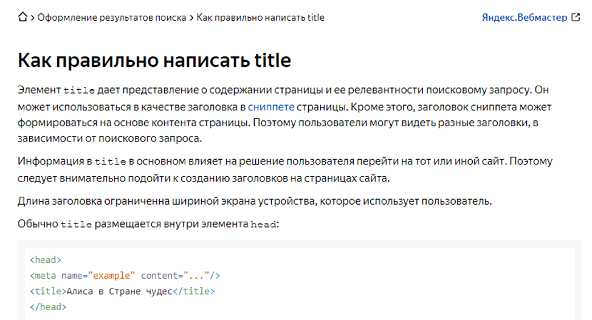Click the chevron right after the home icon
This screenshot has width=592, height=320.
click(x=32, y=18)
